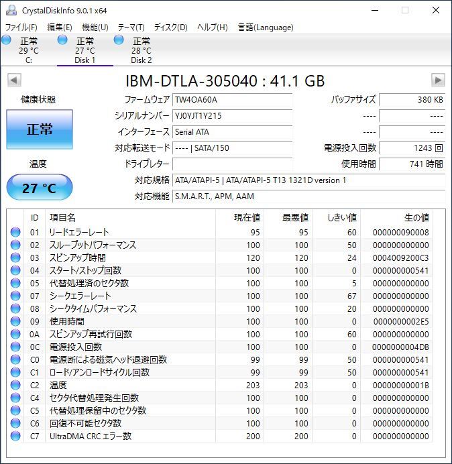Click status orb for temperature attribute C2
The image size is (452, 464).
(15, 385)
